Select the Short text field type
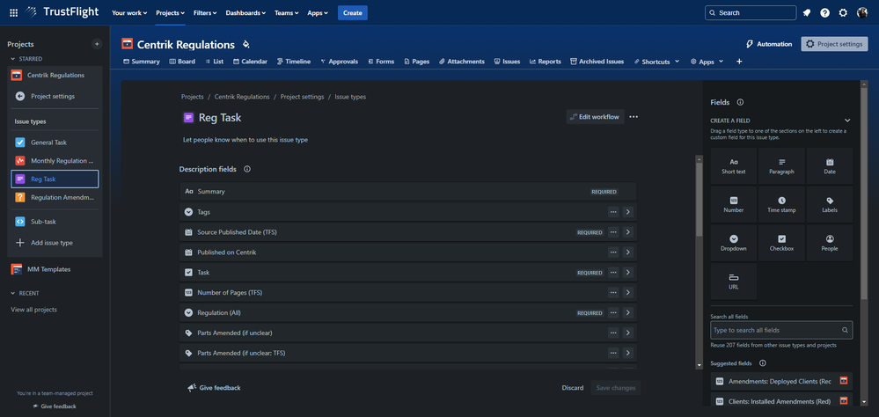 tap(733, 166)
